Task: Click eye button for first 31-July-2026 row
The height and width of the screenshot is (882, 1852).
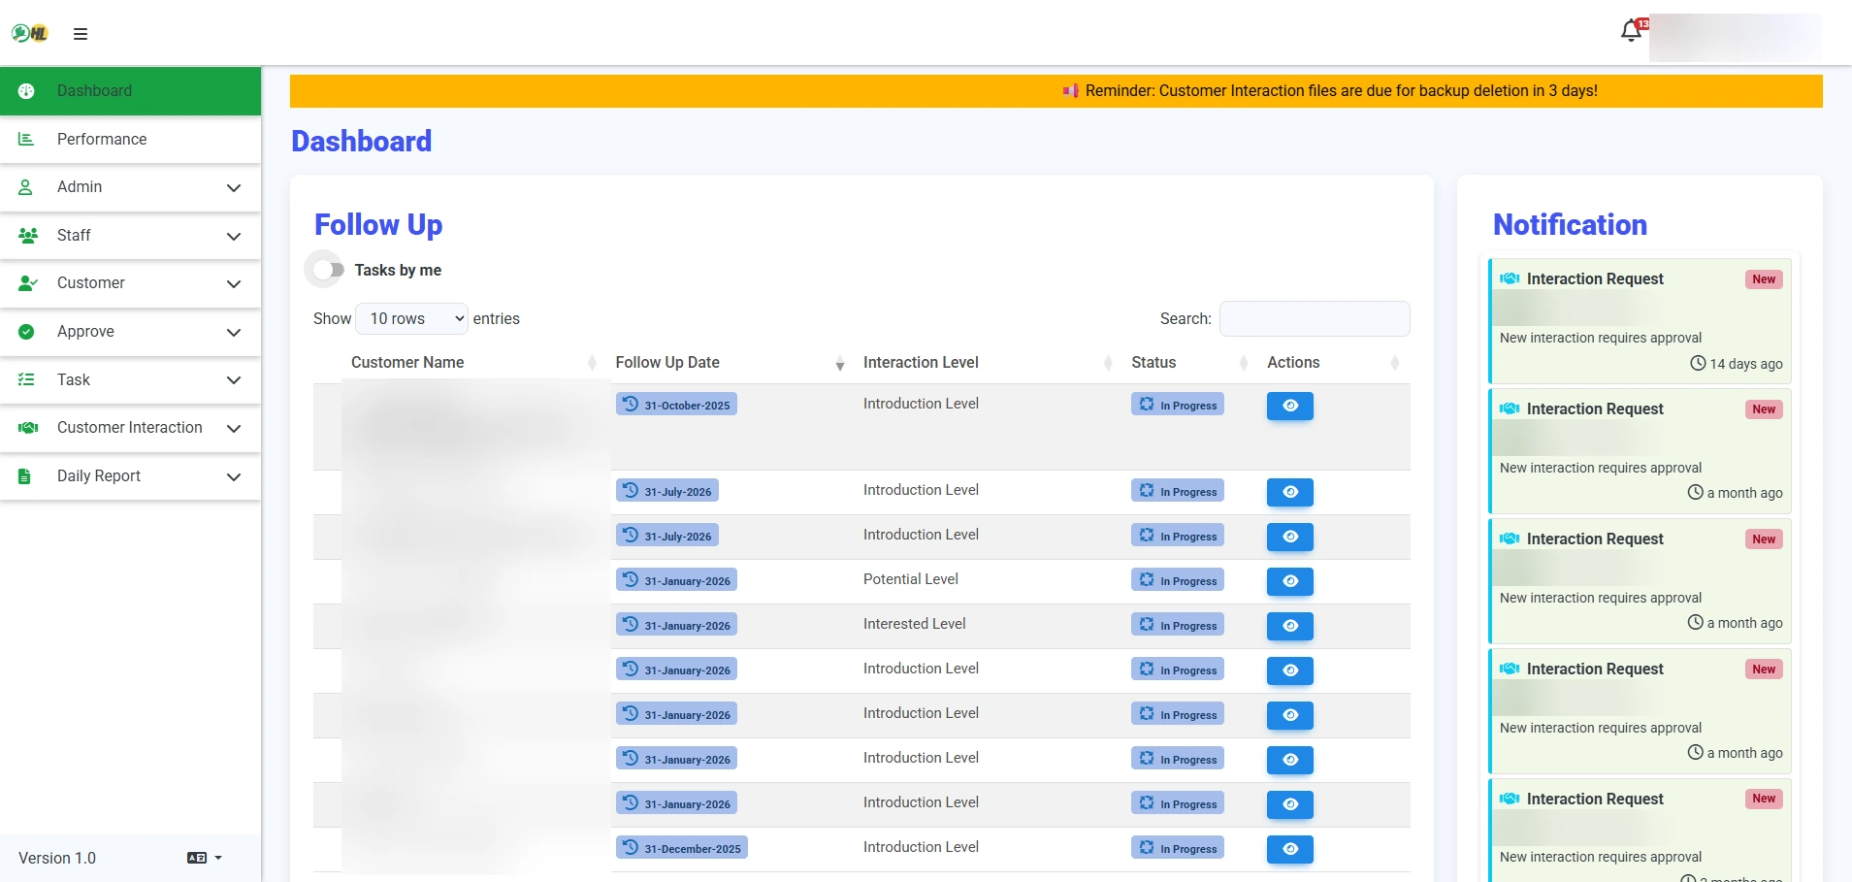Action: [x=1290, y=493]
